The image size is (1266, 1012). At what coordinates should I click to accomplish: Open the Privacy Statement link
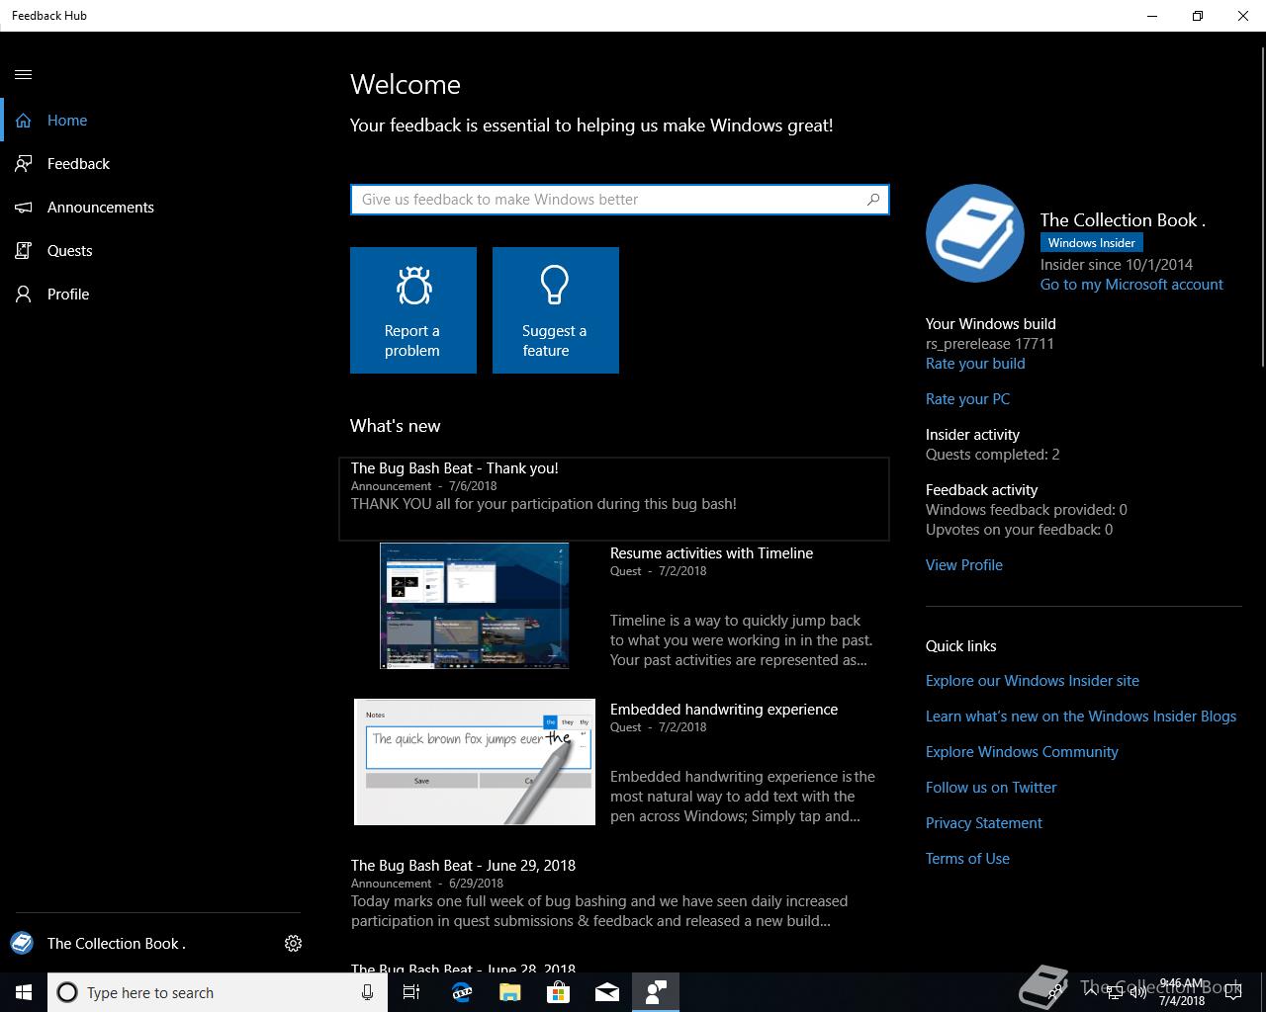(x=984, y=823)
